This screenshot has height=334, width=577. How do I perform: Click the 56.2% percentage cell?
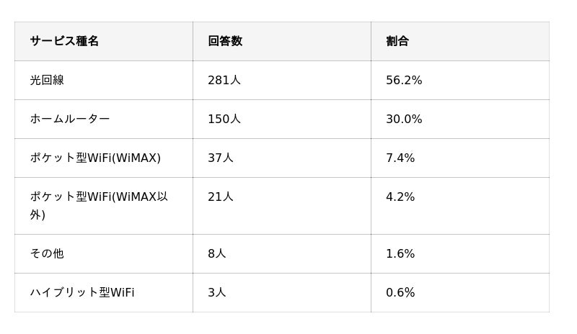pos(404,81)
